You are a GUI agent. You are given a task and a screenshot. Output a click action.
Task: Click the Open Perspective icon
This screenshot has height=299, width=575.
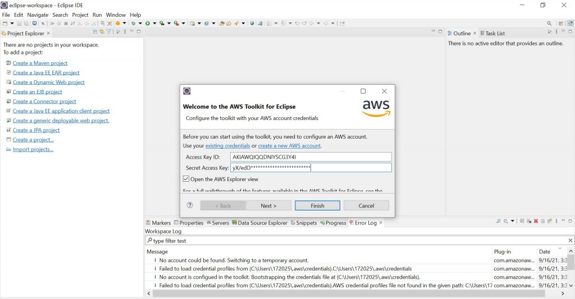click(561, 24)
